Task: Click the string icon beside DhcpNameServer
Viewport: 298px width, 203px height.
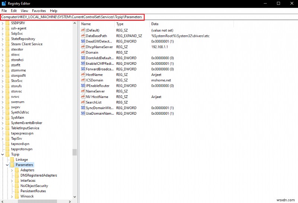Action: click(x=83, y=47)
